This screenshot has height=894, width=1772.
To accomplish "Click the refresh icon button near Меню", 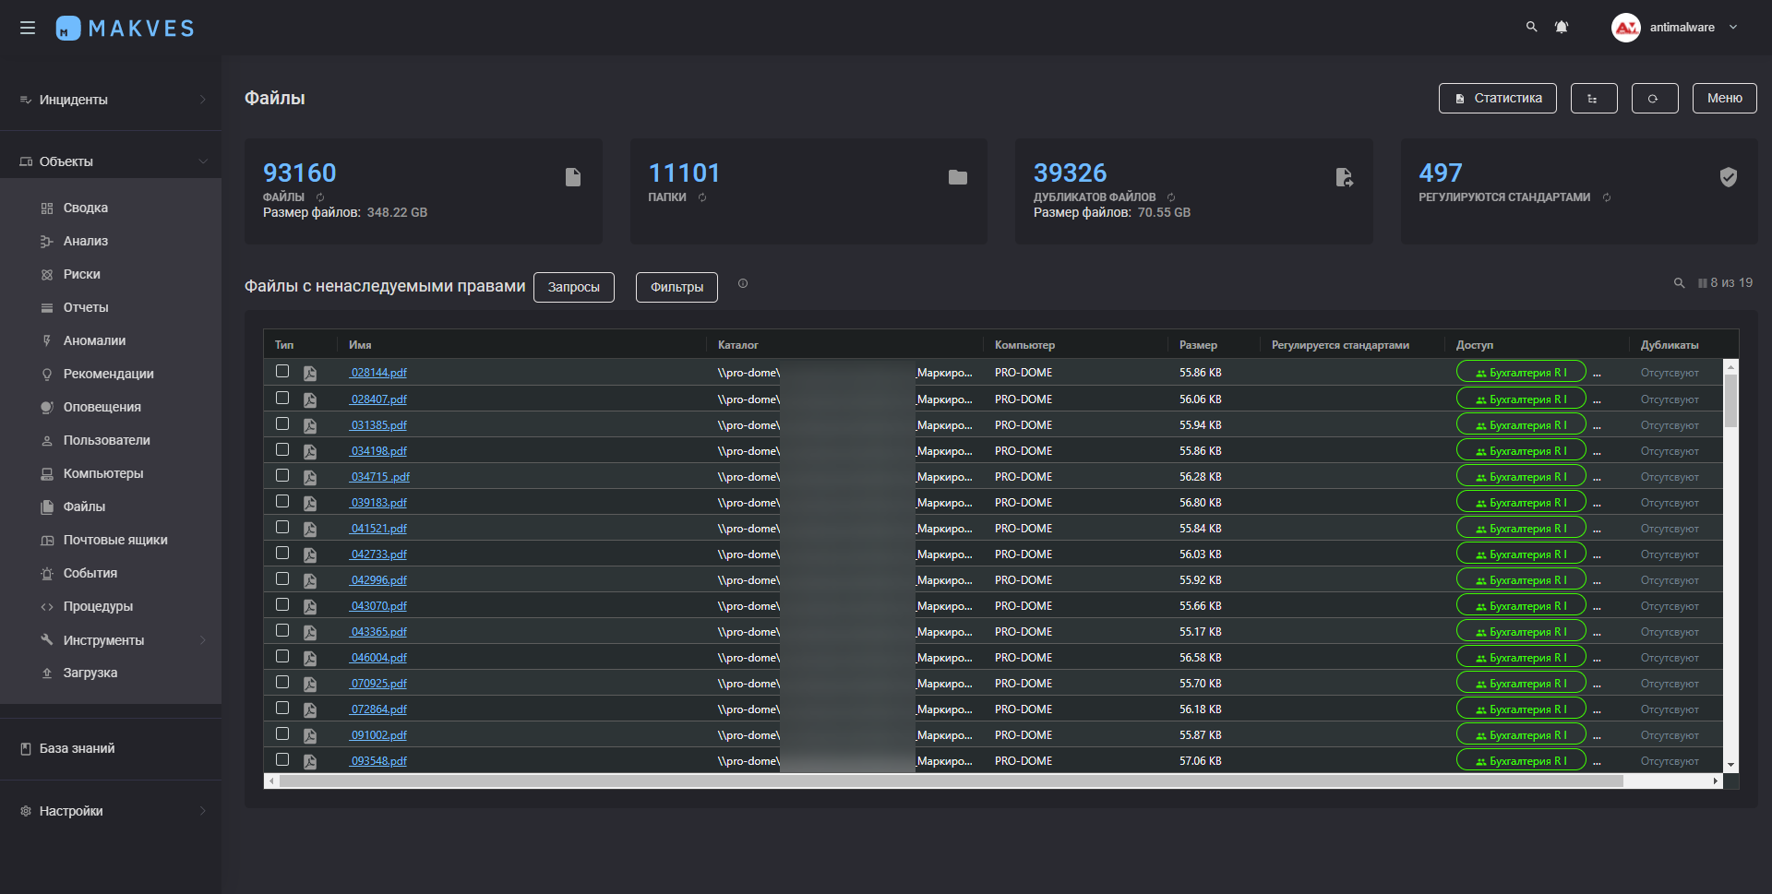I will click(1654, 99).
